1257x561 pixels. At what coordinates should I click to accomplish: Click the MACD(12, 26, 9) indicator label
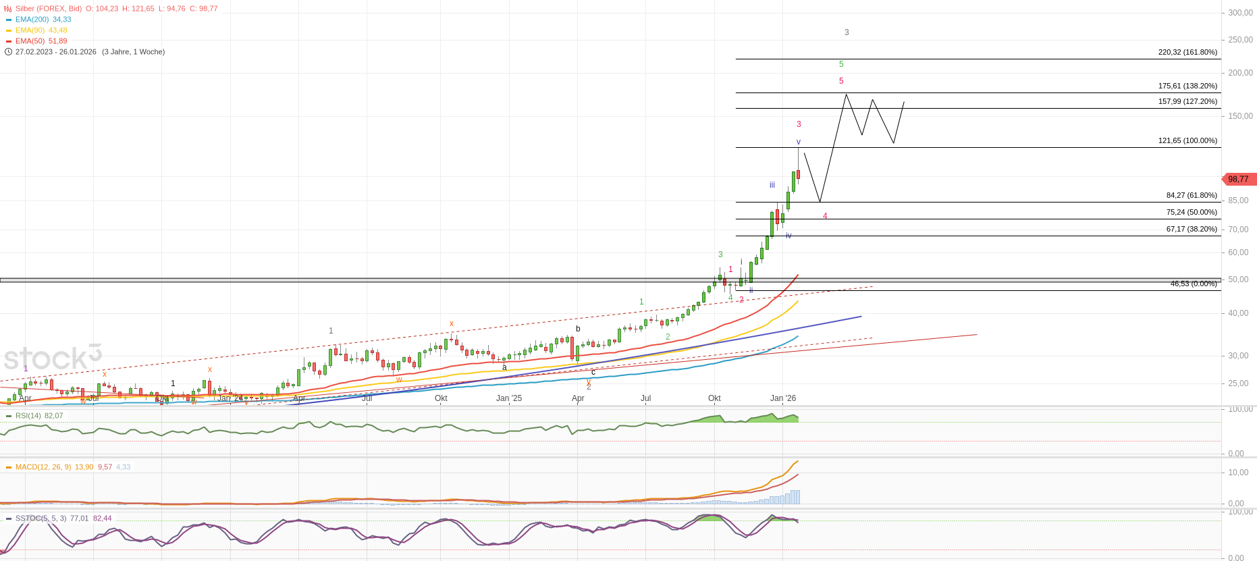(x=43, y=467)
